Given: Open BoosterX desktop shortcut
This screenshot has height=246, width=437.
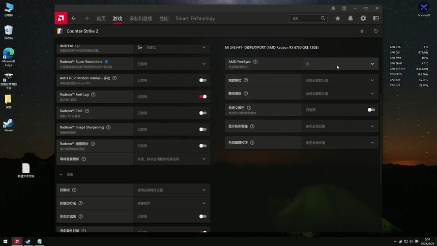Looking at the screenshot, I should [424, 9].
